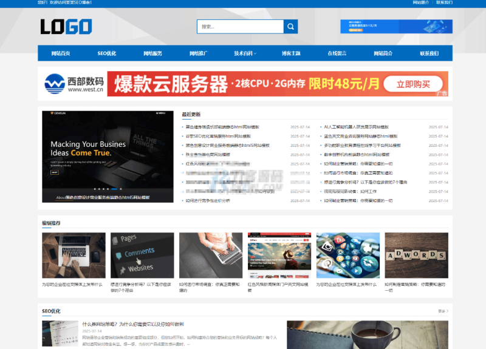Open 在线留言 navigation item

[x=337, y=53]
